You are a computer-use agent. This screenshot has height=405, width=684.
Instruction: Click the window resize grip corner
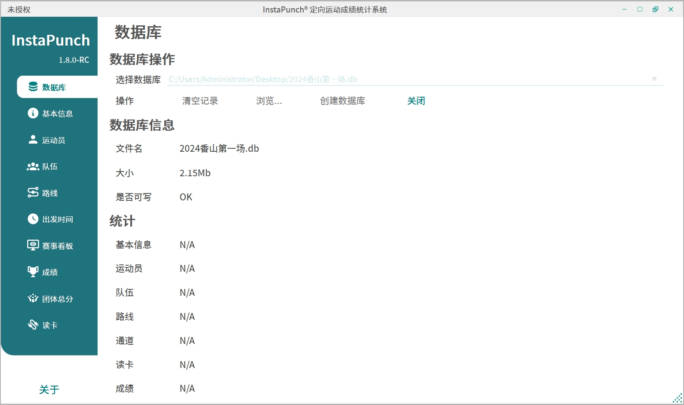[678, 399]
